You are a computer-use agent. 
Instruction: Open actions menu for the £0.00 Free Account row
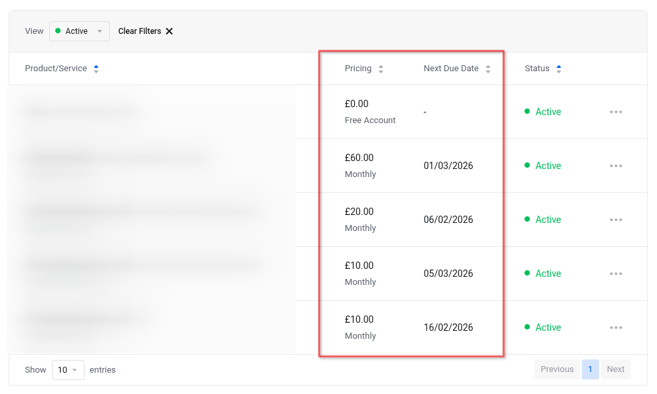[616, 112]
